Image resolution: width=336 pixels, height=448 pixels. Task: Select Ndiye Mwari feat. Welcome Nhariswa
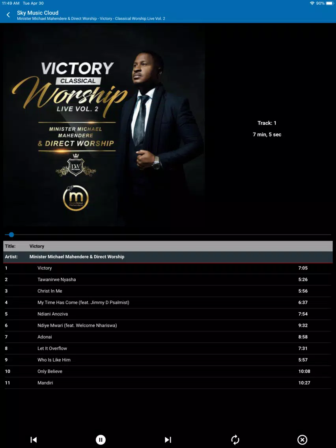click(x=168, y=325)
